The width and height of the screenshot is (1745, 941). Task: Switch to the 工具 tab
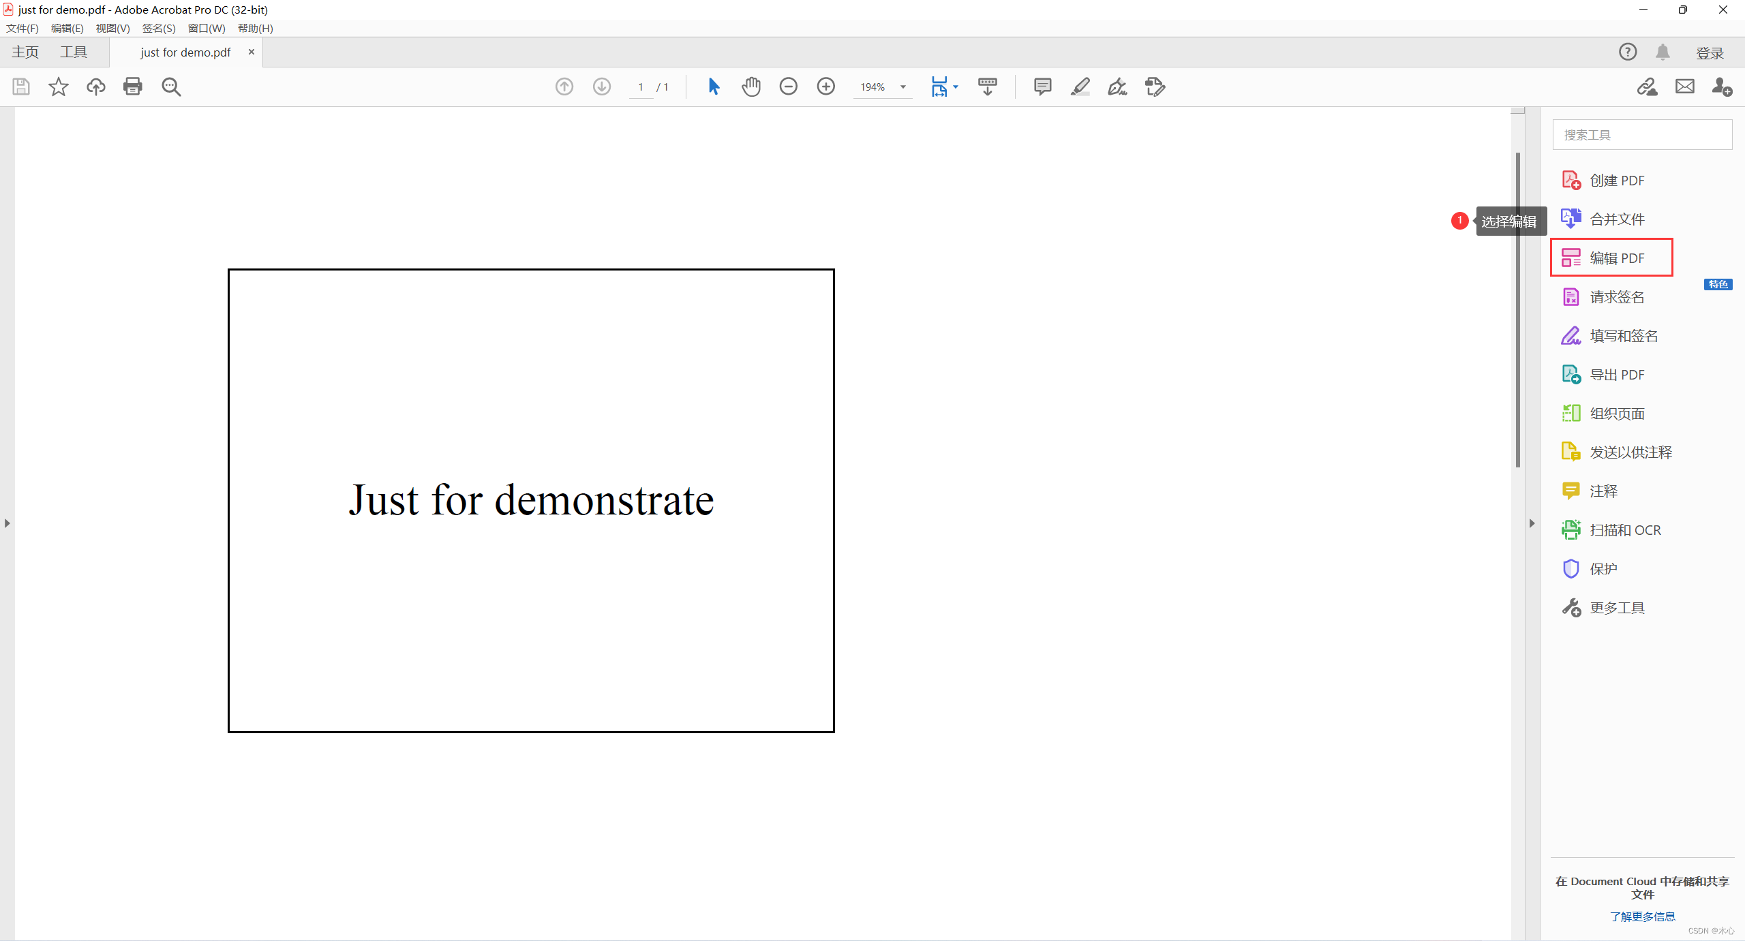pos(74,52)
